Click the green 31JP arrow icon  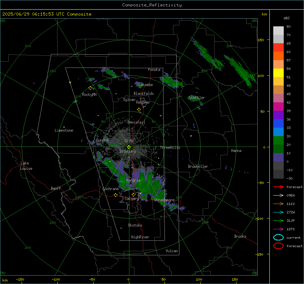pos(278,221)
